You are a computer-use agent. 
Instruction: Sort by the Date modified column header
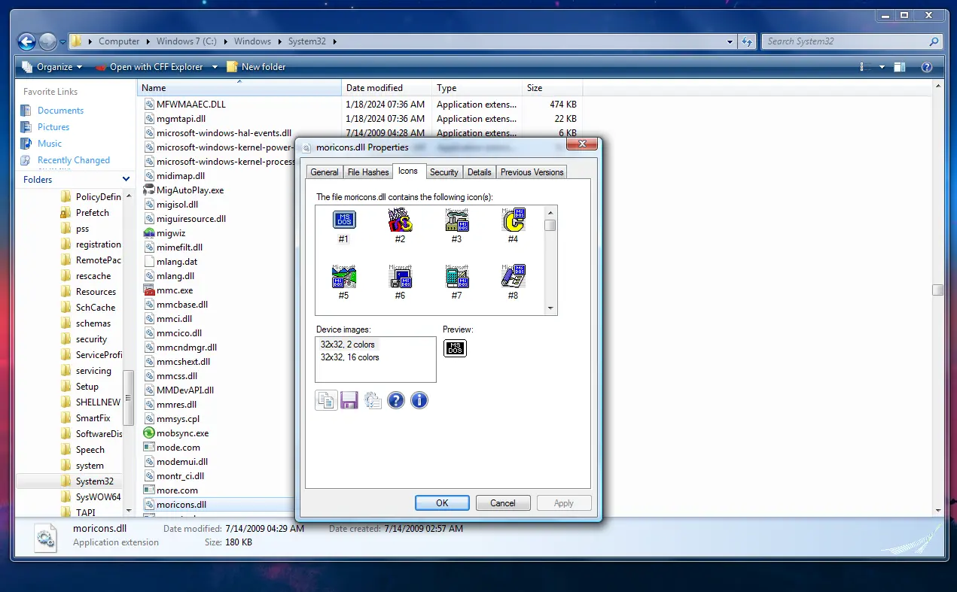click(387, 88)
